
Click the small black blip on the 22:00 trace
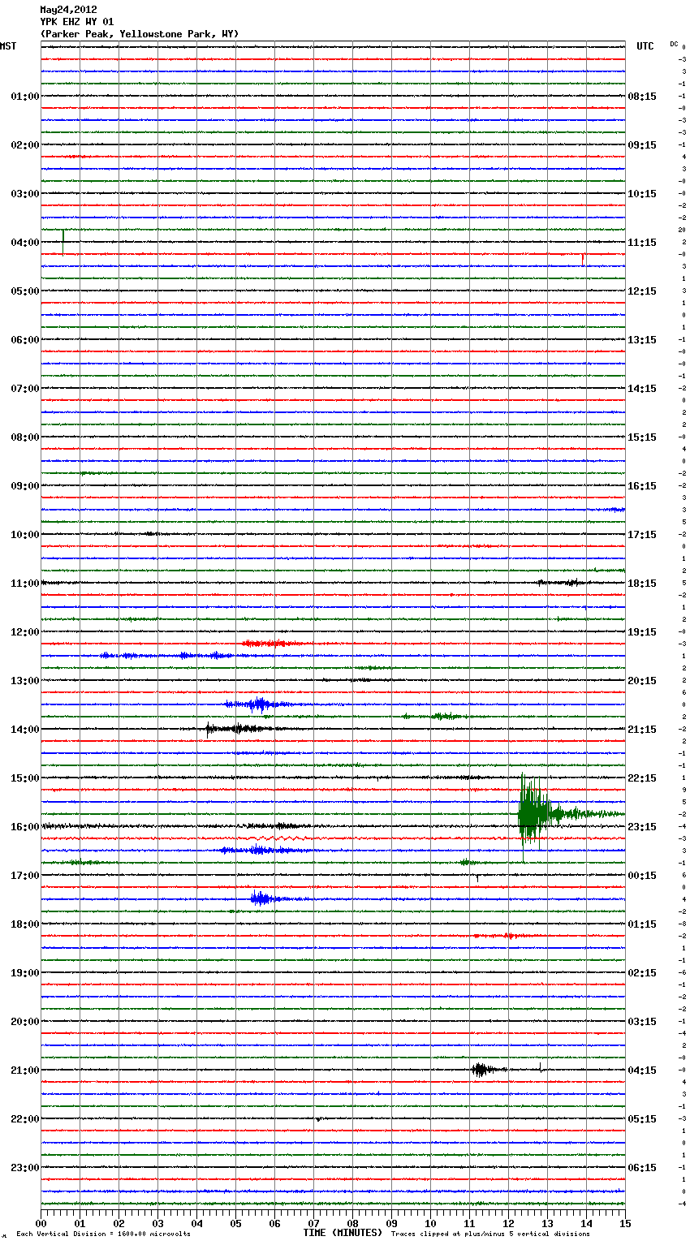318,1119
